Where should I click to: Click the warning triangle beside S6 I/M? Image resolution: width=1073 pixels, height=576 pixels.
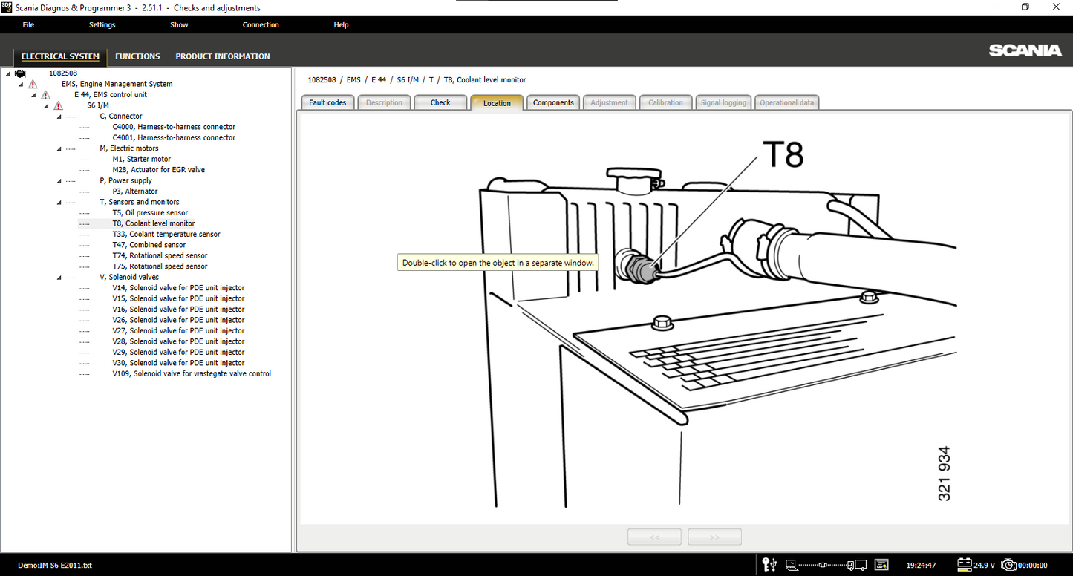[x=58, y=106]
